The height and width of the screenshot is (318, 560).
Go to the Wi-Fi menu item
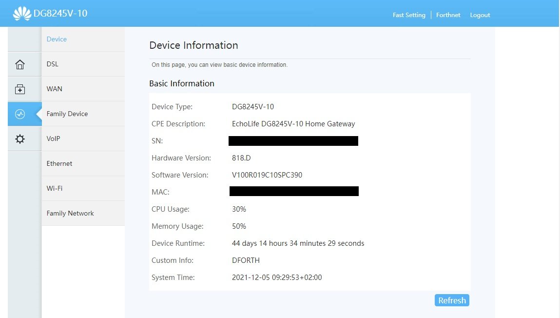(x=55, y=188)
